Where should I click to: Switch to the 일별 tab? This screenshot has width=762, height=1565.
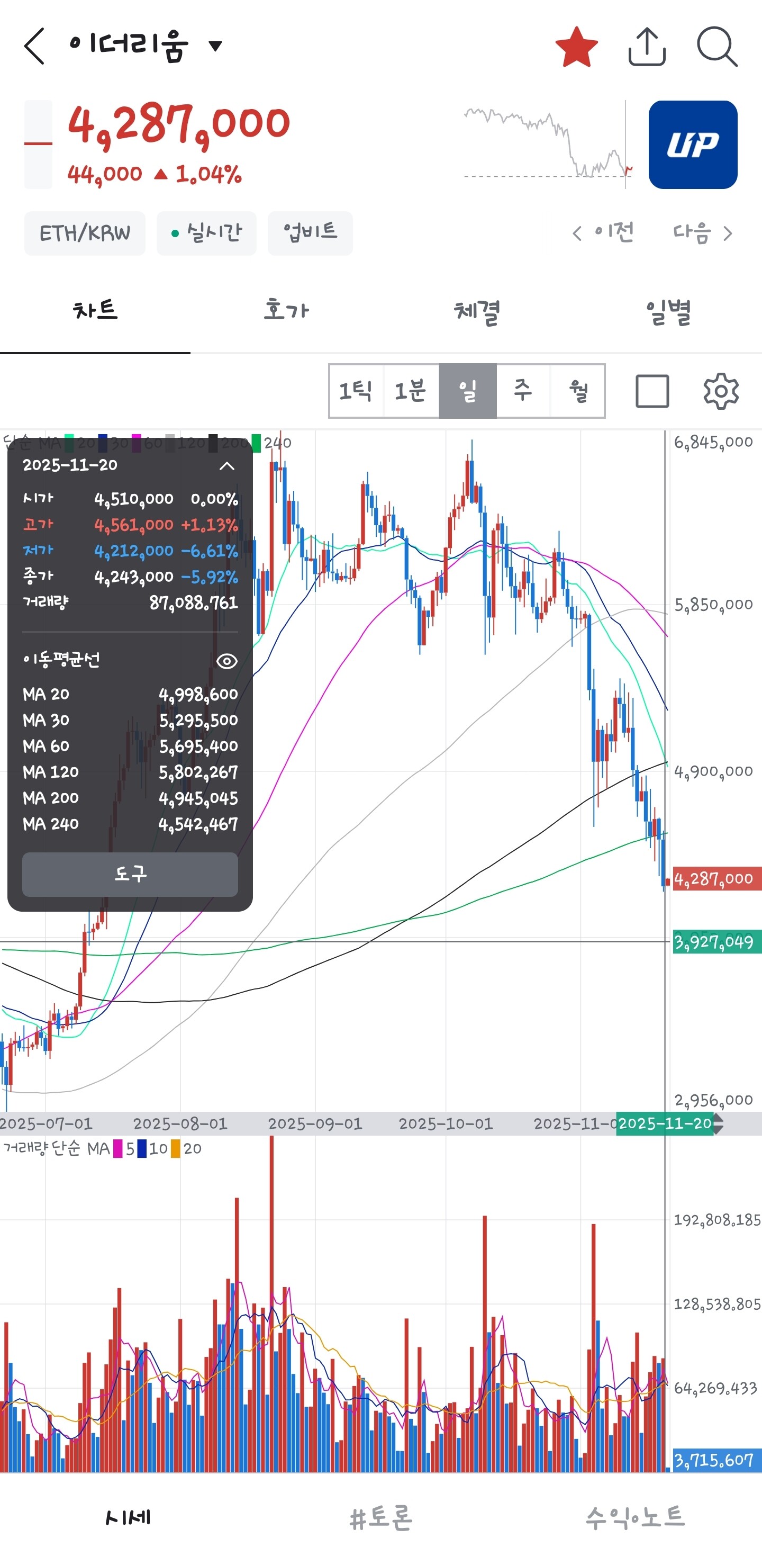(x=668, y=311)
